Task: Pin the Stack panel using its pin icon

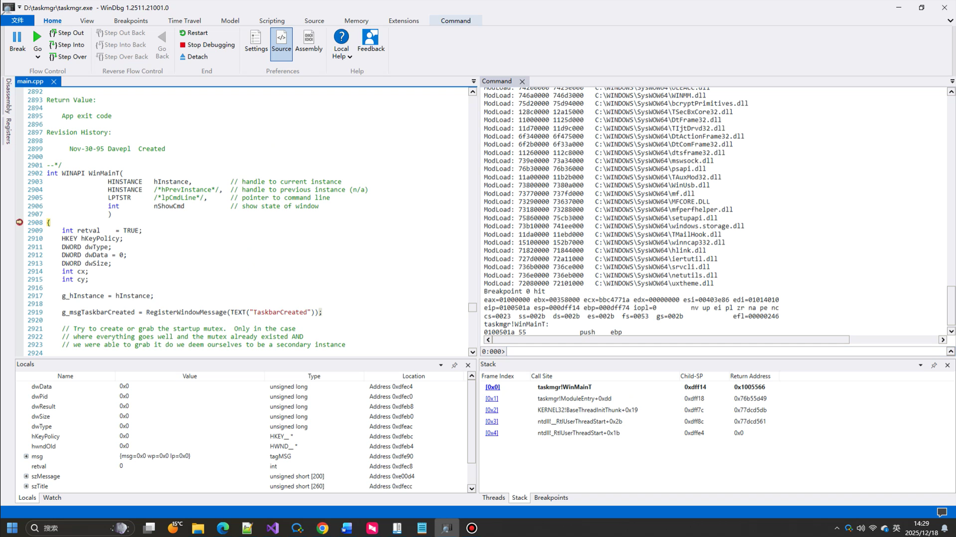Action: click(x=934, y=364)
